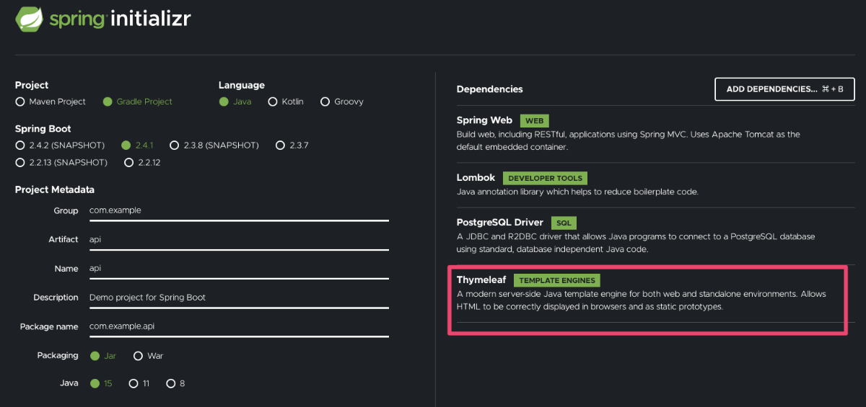866x407 pixels.
Task: Focus the Group input field
Action: coord(239,211)
